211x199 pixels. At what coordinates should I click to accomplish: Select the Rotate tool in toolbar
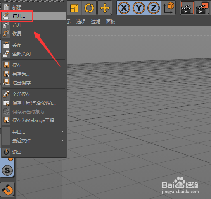pyautogui.click(x=89, y=8)
